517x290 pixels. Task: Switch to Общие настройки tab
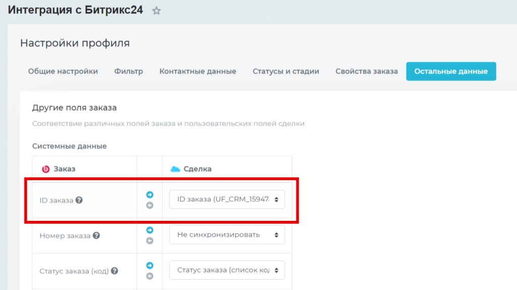click(x=63, y=71)
